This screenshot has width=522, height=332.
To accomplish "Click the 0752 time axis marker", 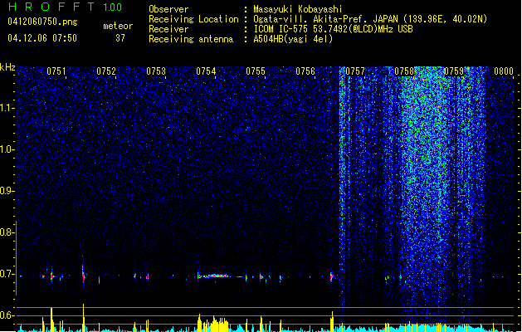I will point(106,71).
